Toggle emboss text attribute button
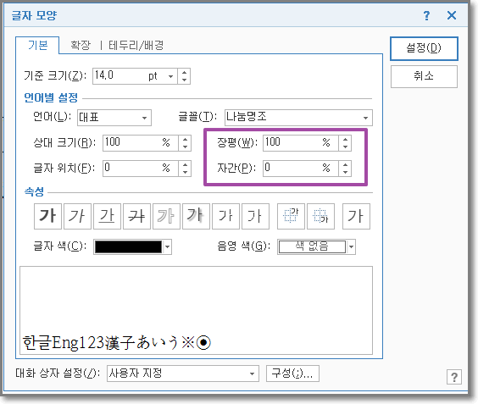The image size is (478, 404). tap(225, 216)
